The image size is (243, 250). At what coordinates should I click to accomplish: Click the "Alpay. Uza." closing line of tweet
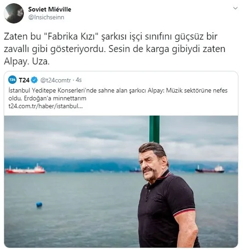(x=27, y=61)
